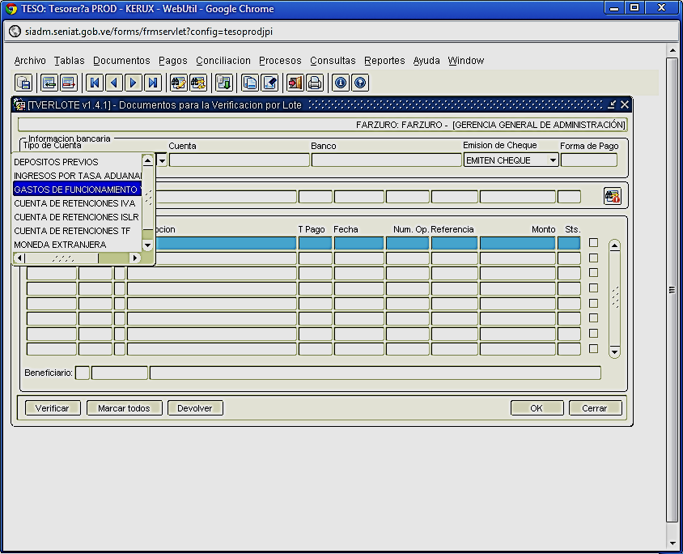Image resolution: width=683 pixels, height=554 pixels.
Task: Tick the fifth row checkbox in documents grid
Action: click(x=593, y=303)
